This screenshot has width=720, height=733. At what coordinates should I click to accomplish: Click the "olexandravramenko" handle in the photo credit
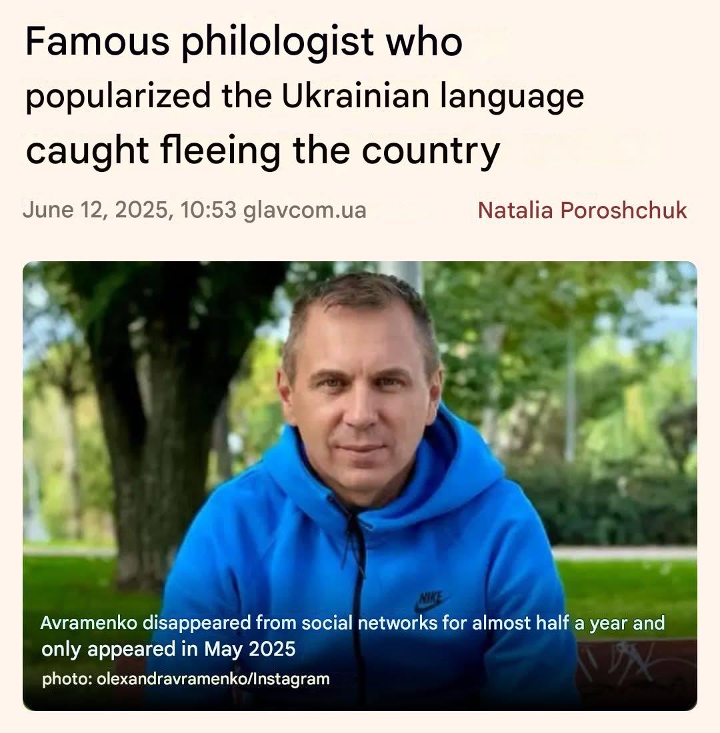tap(172, 679)
